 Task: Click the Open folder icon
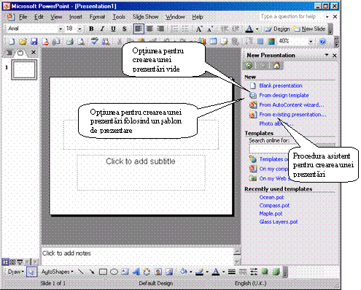[x=23, y=42]
